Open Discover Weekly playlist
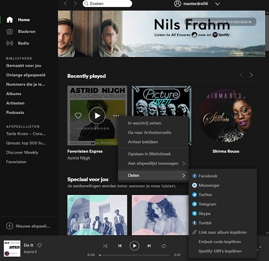This screenshot has width=269, height=261. click(22, 153)
